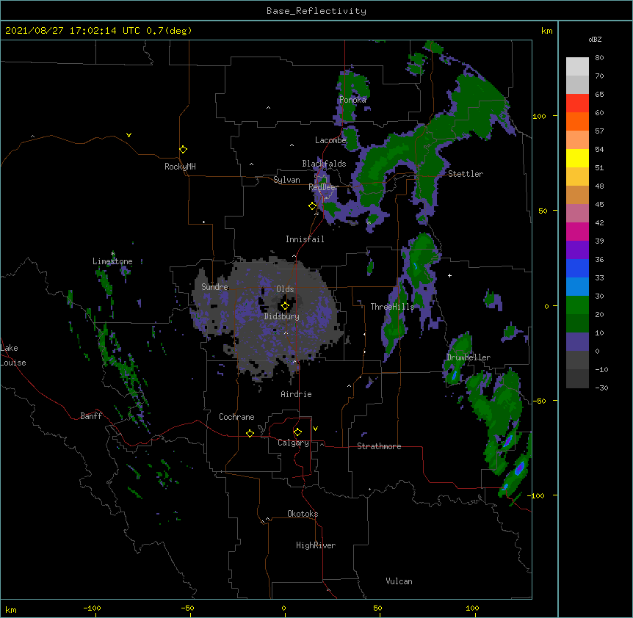Screen dimensions: 633x618
Task: Click the 80 value on the dBZ scale
Action: (599, 58)
